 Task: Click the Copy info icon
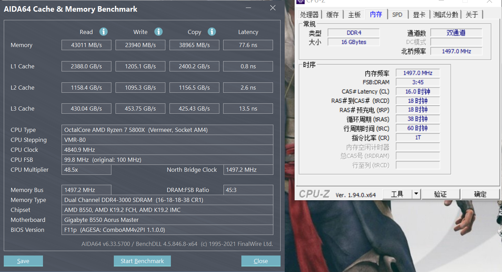click(212, 32)
